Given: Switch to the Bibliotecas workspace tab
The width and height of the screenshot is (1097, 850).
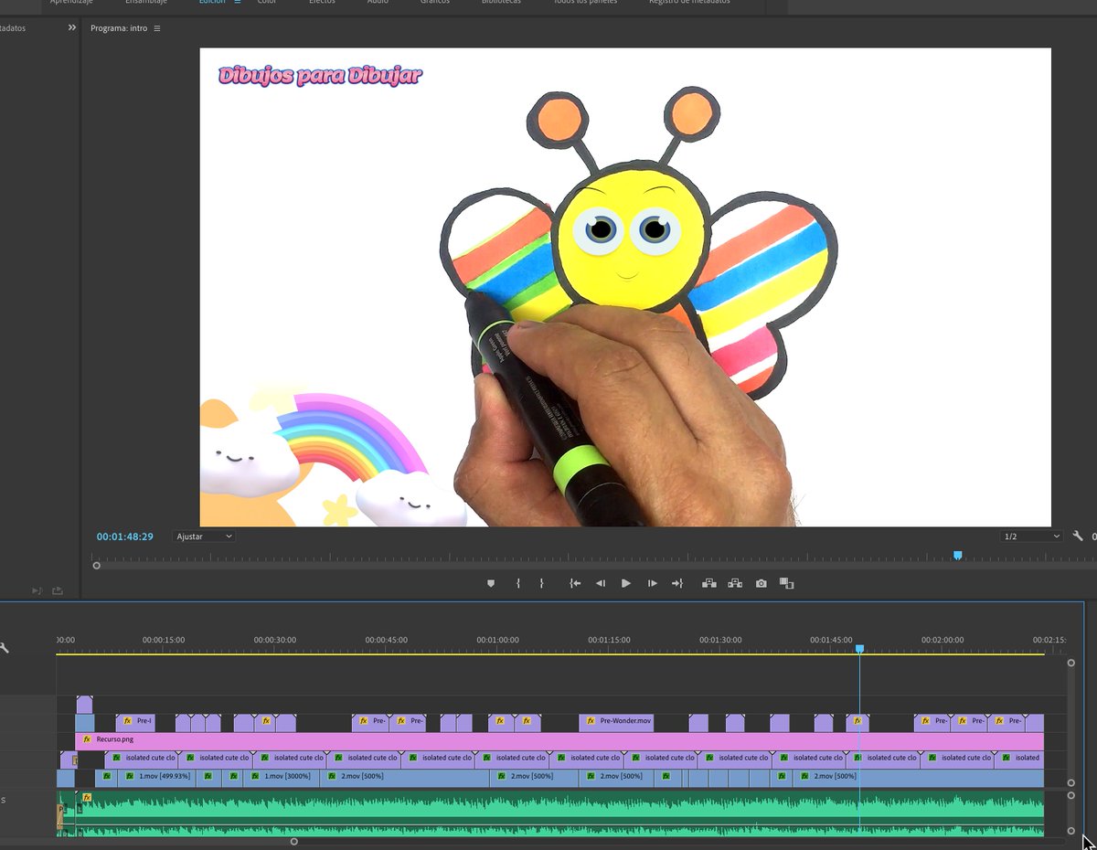Looking at the screenshot, I should click(501, 3).
